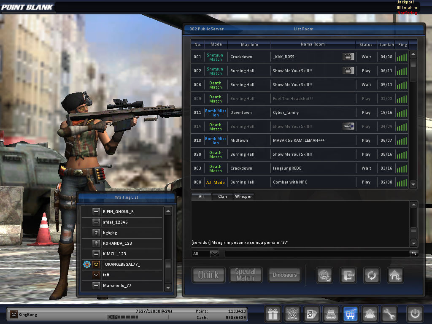Click the waiting list scrollbar thumb
432x324 pixels.
coord(168,264)
